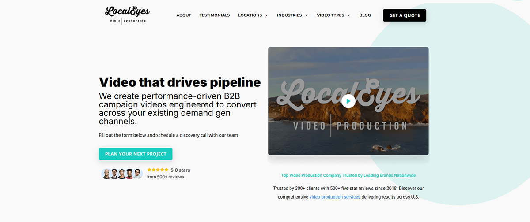
Task: Follow the video production services link
Action: point(335,197)
